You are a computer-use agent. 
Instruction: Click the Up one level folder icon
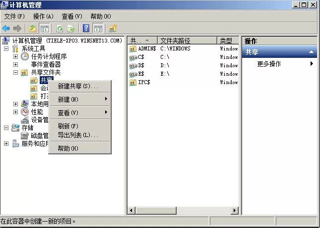33,28
